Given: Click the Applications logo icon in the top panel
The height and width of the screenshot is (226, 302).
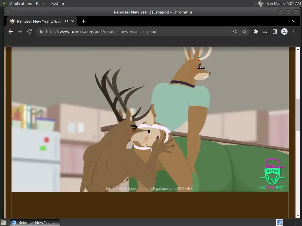Looking at the screenshot, I should pos(5,4).
